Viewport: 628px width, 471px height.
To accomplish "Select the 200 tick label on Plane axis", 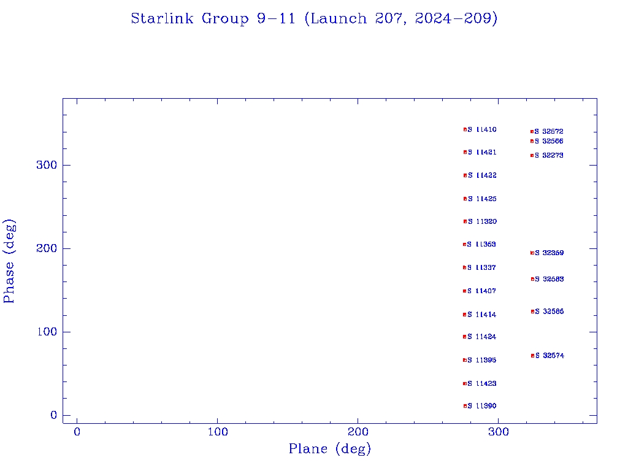I will click(x=358, y=432).
